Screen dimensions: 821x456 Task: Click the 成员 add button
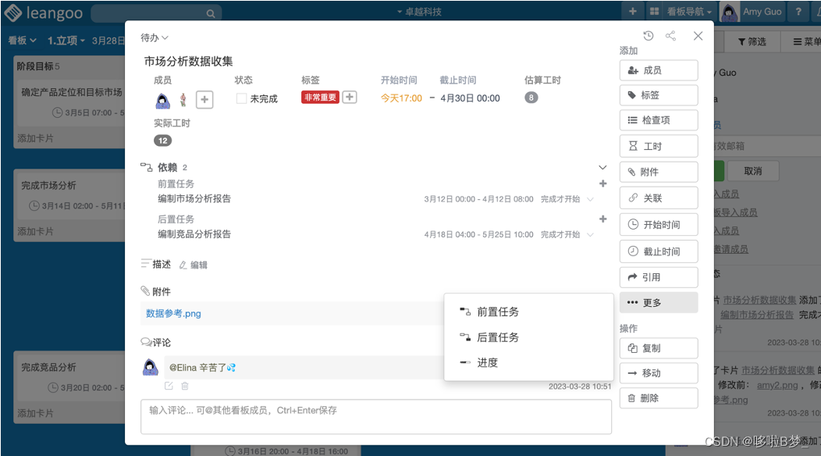click(x=659, y=70)
